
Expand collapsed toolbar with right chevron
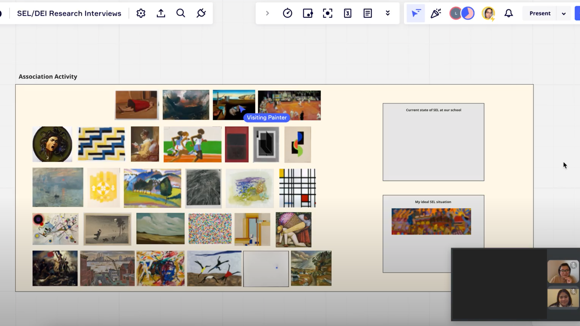click(267, 13)
